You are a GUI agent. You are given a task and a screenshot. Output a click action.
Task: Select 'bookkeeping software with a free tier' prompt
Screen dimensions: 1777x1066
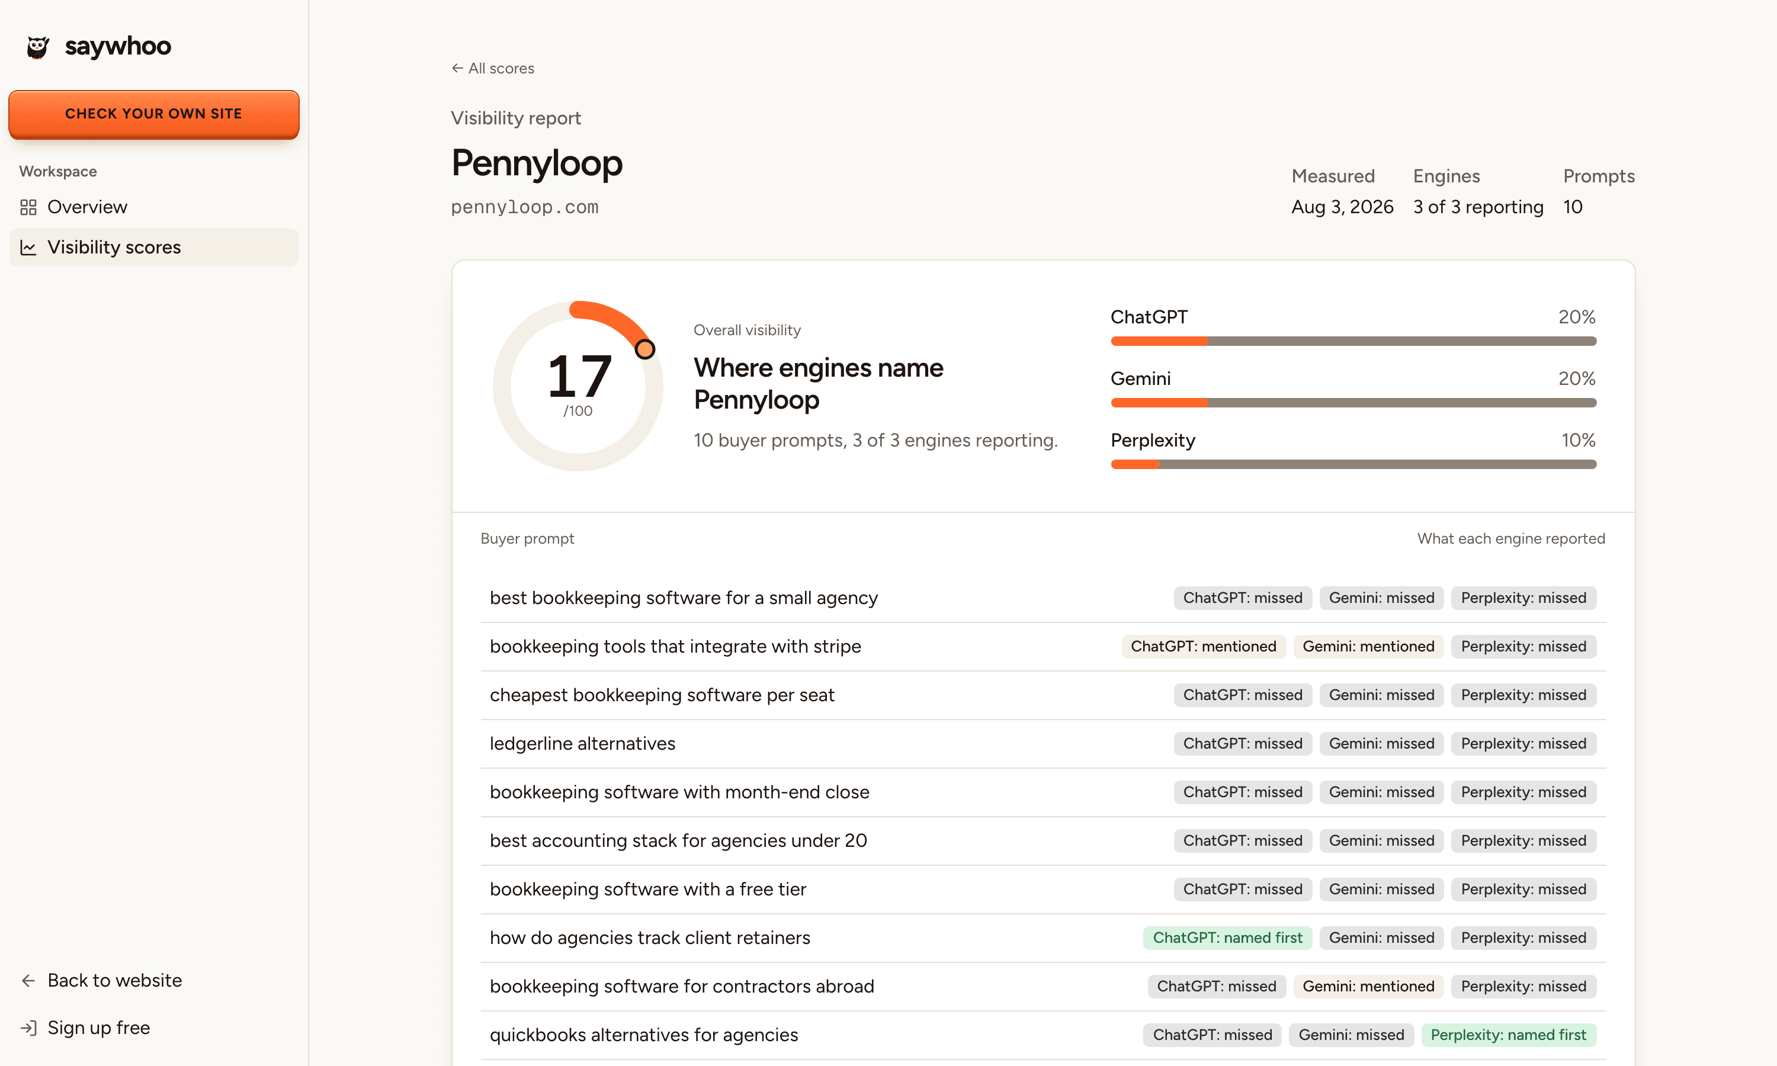(648, 890)
